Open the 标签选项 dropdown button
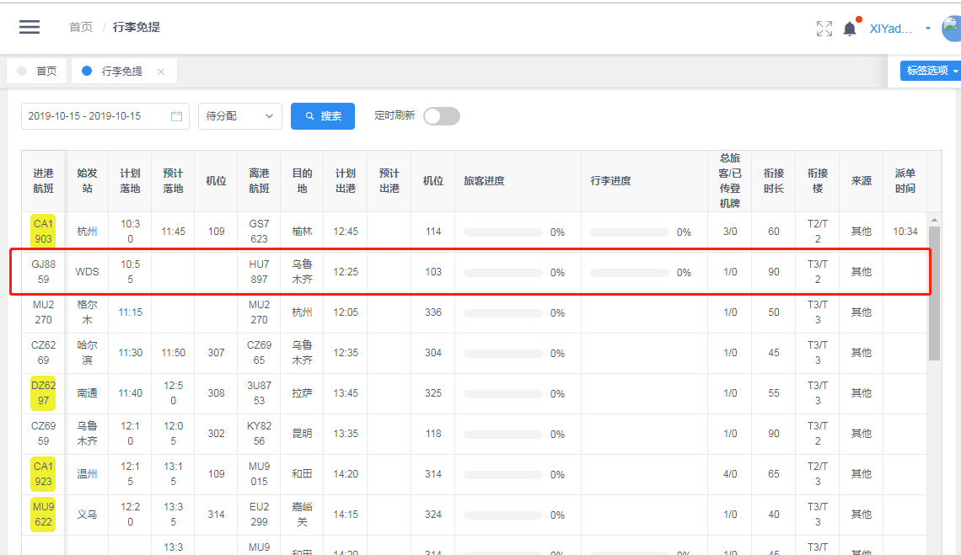Viewport: 961px width, 555px height. 931,71
